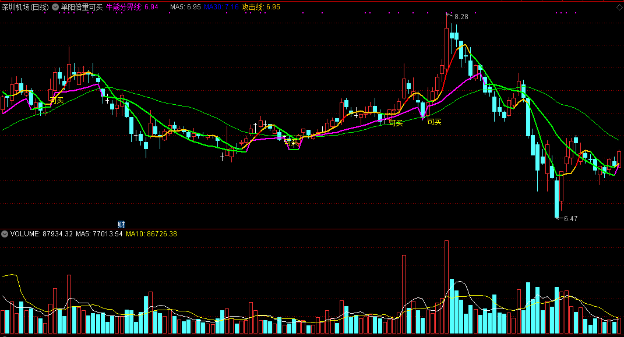Click the blue MA30: 7.16 legend
Screen dimensions: 624x337
pyautogui.click(x=221, y=7)
